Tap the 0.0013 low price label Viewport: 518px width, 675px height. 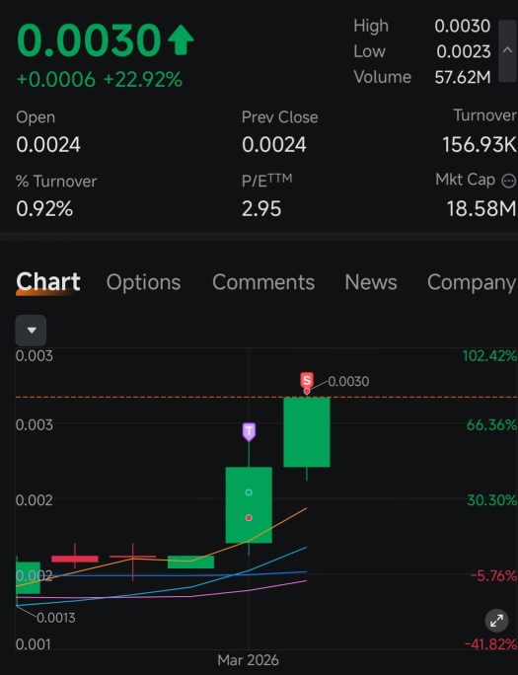click(x=56, y=618)
